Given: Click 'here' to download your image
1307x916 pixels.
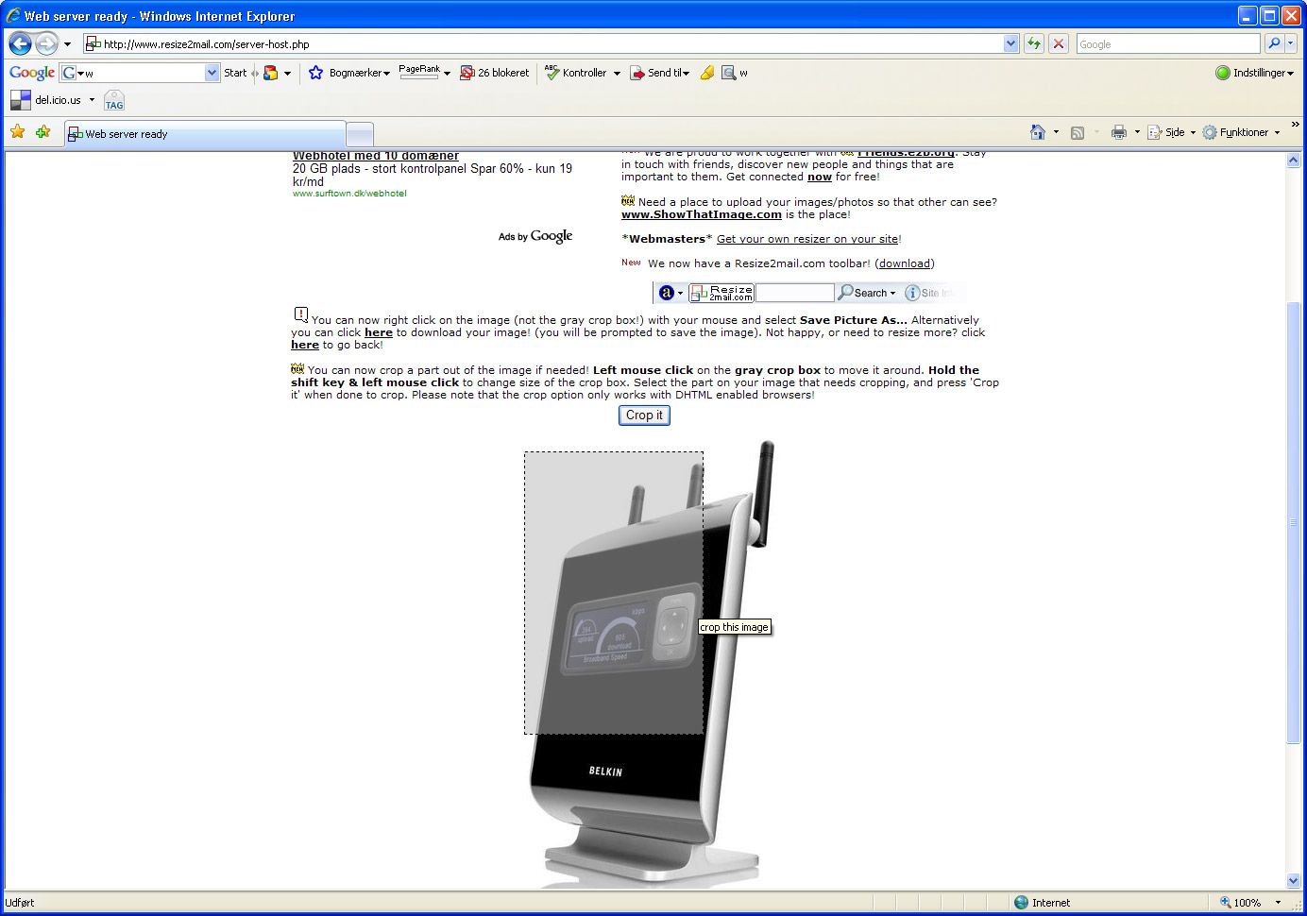Looking at the screenshot, I should click(379, 332).
